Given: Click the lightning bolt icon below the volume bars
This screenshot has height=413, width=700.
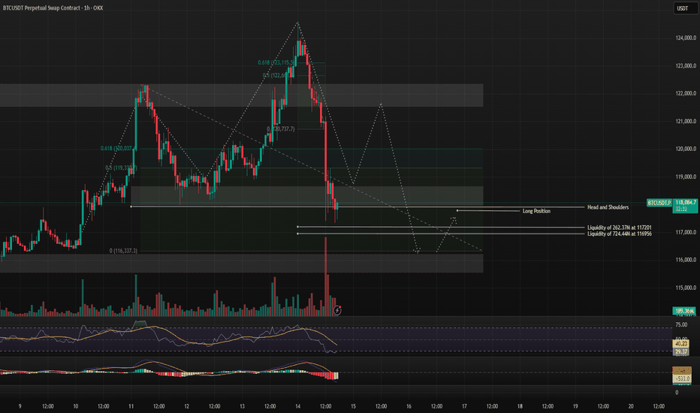Looking at the screenshot, I should (x=337, y=310).
